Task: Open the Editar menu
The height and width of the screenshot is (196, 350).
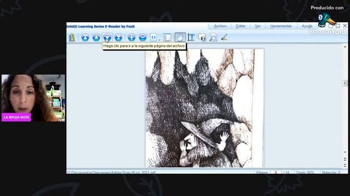Action: pyautogui.click(x=241, y=26)
